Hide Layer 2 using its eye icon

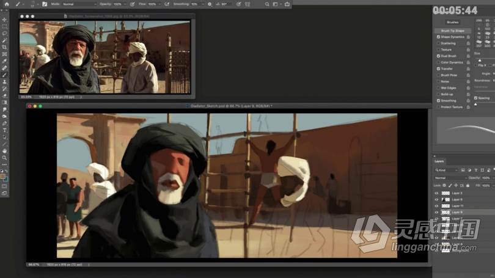[436, 193]
